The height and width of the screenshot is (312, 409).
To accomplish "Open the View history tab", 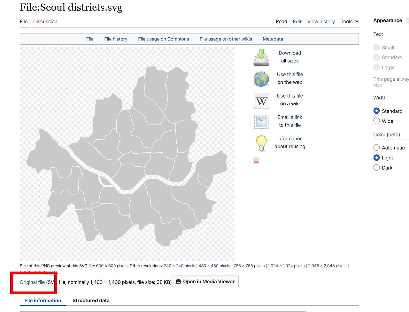I will [x=321, y=21].
